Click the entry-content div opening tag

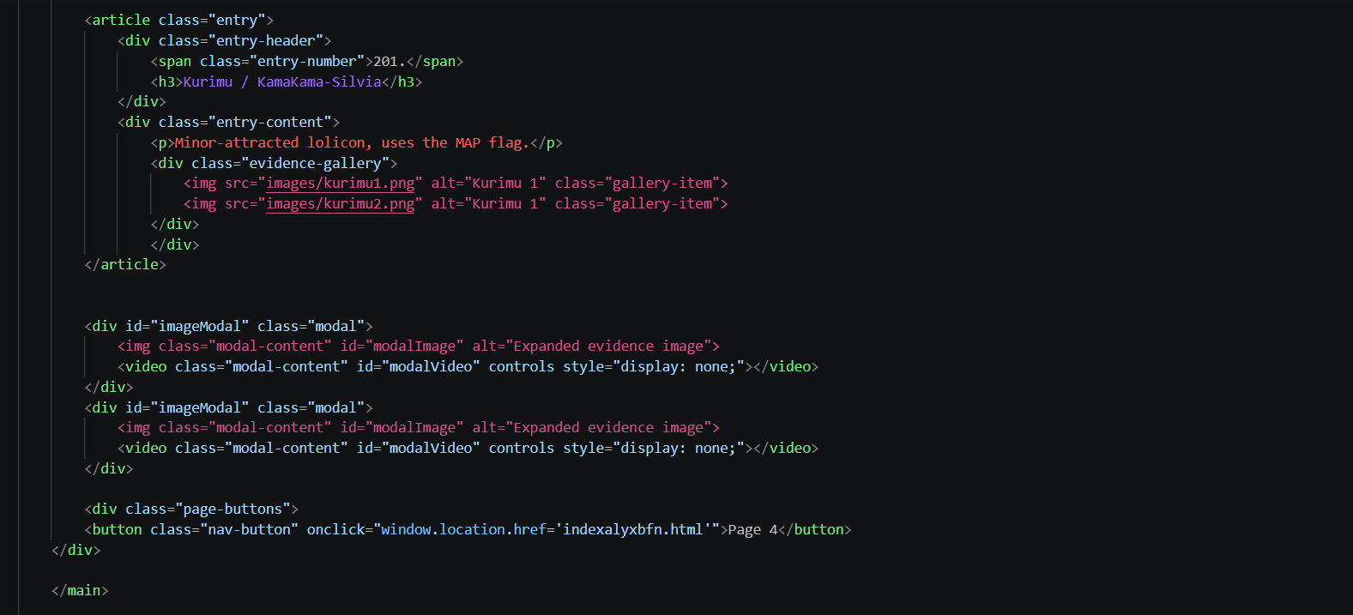(228, 122)
